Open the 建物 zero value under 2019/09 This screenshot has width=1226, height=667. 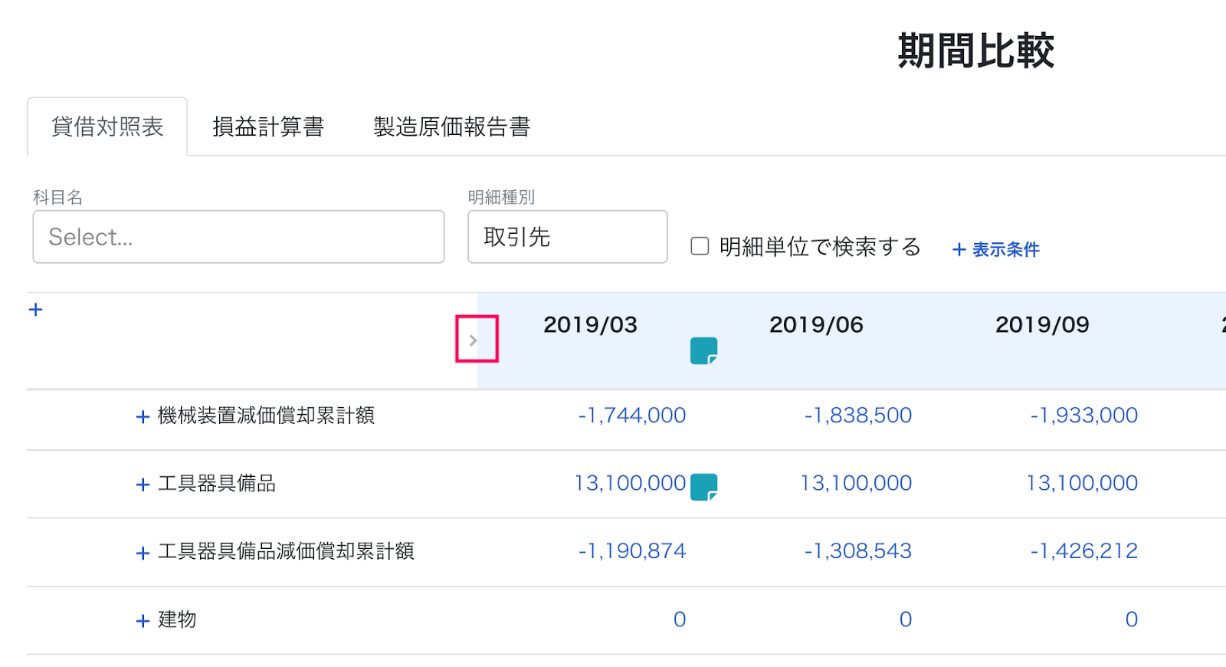1132,619
